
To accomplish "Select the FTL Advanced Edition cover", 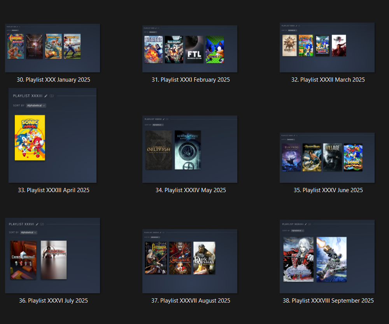I will point(194,50).
